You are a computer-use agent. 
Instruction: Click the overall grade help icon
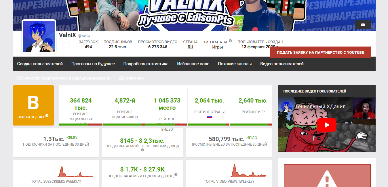tap(47, 116)
